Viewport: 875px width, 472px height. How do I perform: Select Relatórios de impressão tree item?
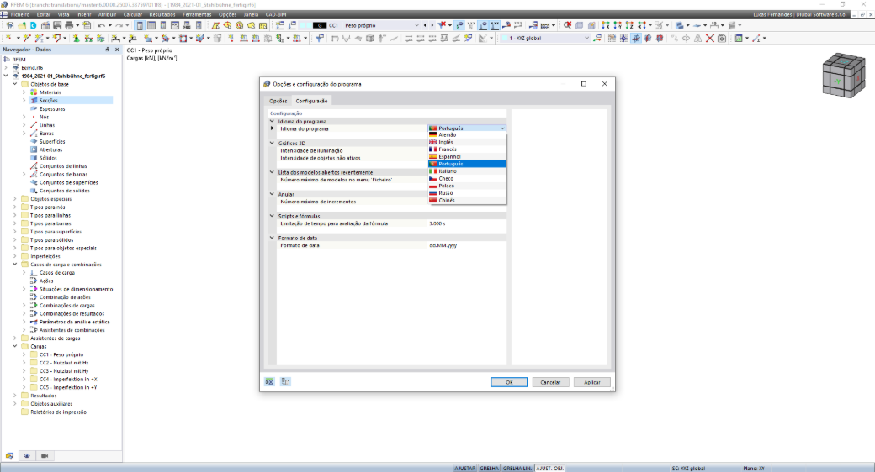point(58,412)
